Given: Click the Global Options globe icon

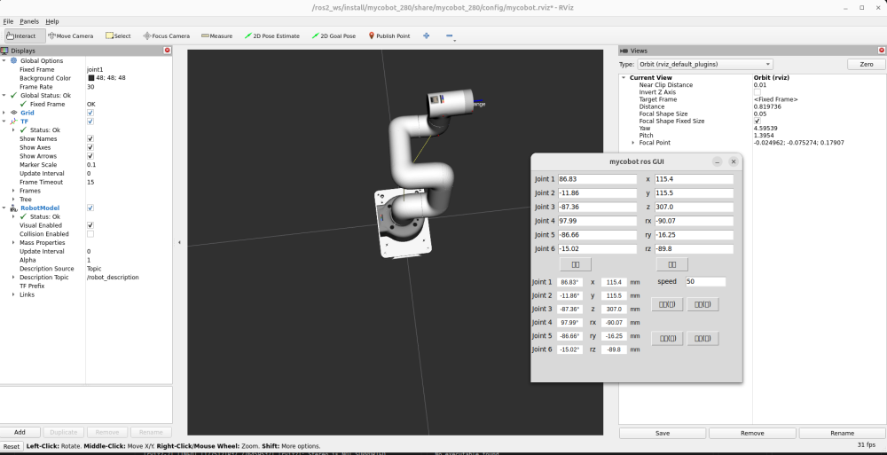Looking at the screenshot, I should click(x=14, y=60).
